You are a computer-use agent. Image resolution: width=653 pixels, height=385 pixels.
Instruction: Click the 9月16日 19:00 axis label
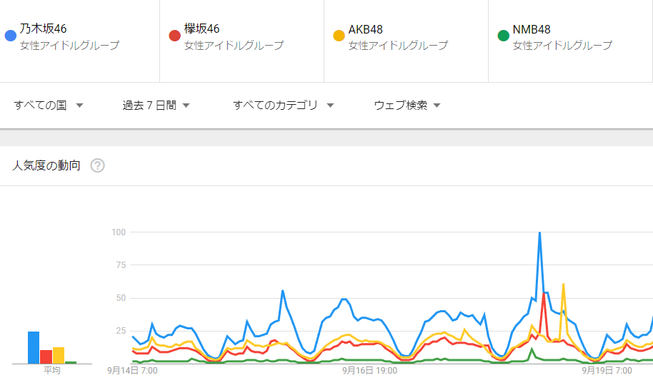tap(369, 371)
